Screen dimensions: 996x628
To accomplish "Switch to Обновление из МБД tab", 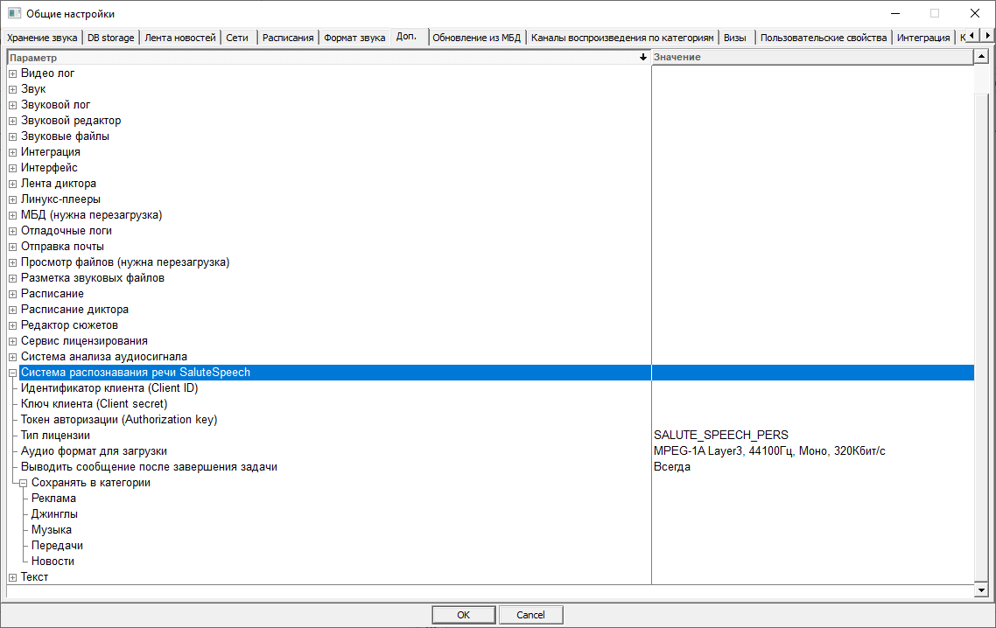I will click(476, 38).
